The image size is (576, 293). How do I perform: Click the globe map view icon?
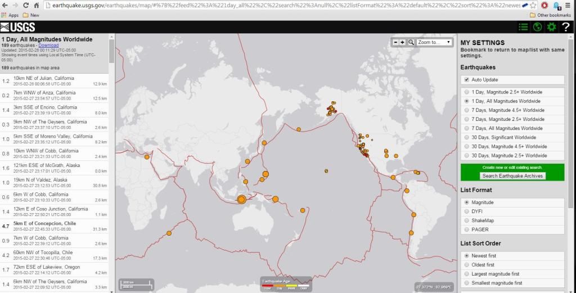[537, 27]
